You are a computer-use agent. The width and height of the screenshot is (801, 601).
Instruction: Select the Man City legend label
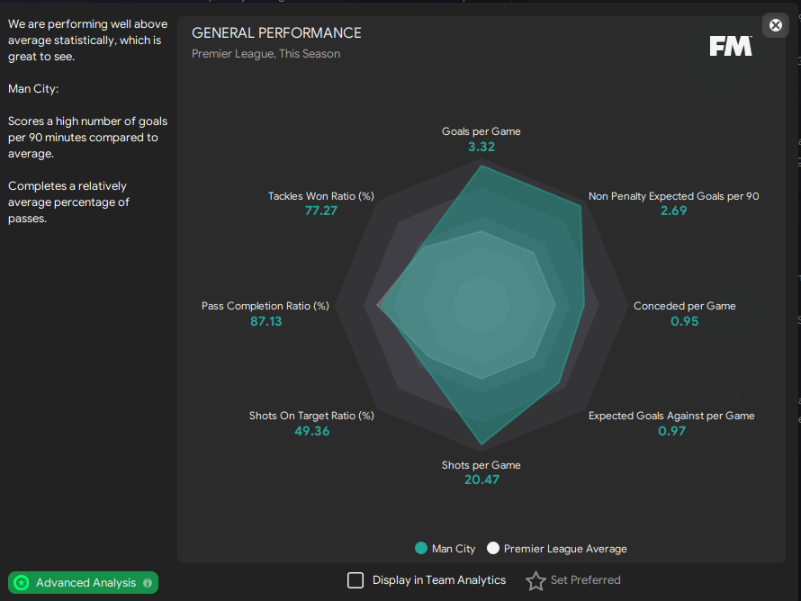pyautogui.click(x=454, y=549)
